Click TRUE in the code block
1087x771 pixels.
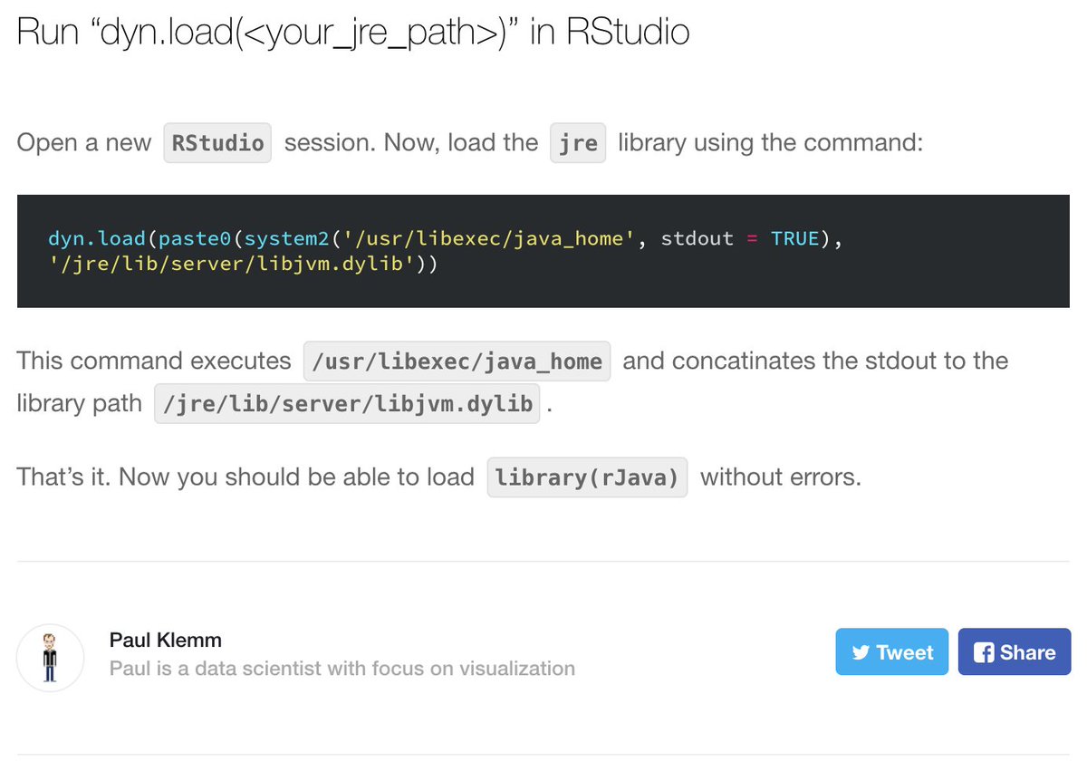click(794, 238)
